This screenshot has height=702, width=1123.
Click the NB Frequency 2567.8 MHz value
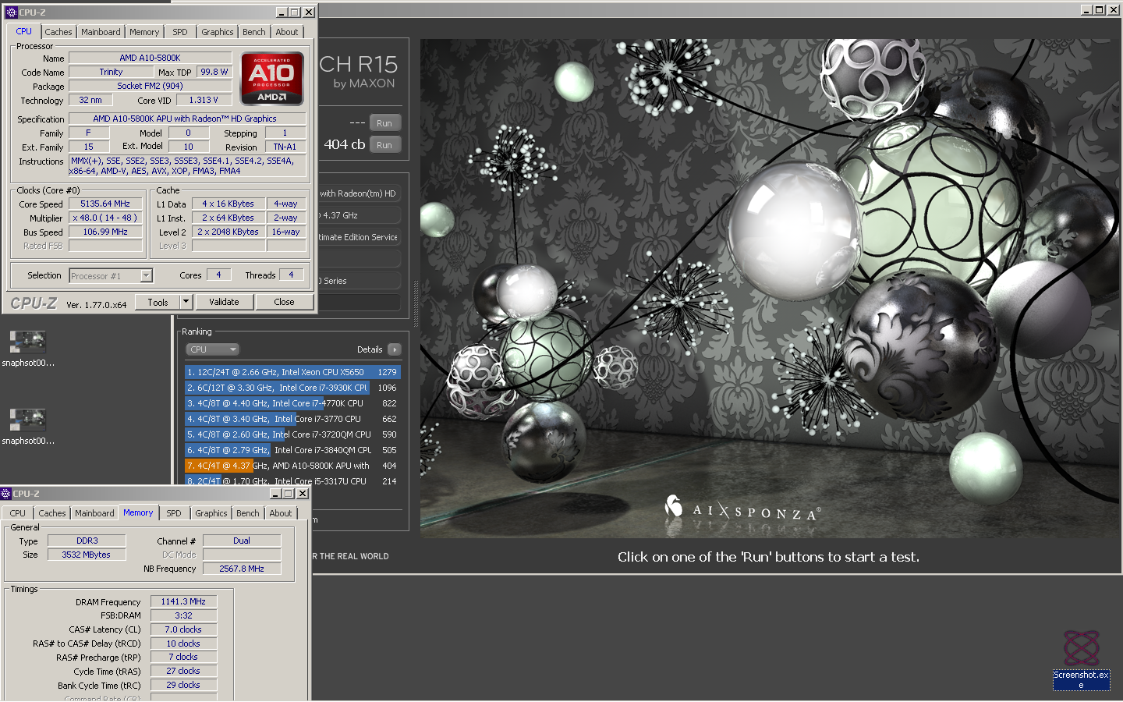(x=242, y=569)
